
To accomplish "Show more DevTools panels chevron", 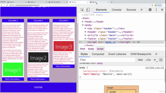I will pyautogui.click(x=142, y=10).
